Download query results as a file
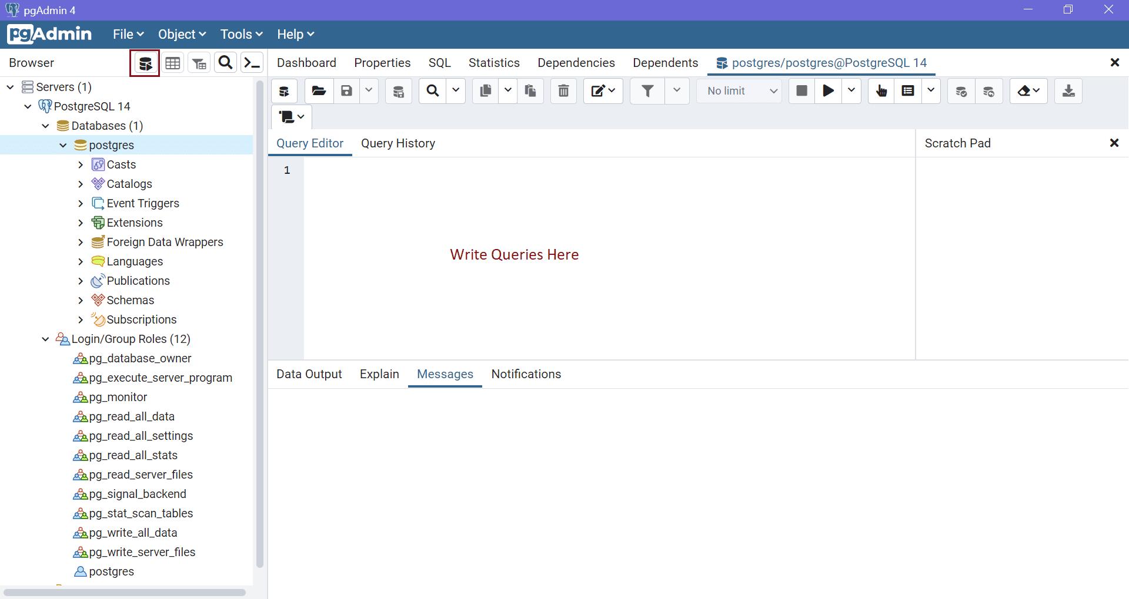 click(1068, 91)
